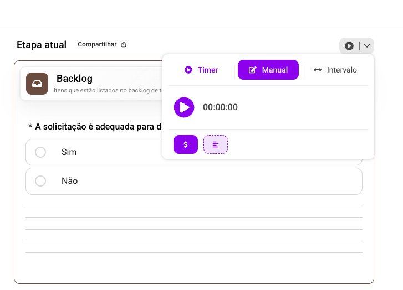Toggle the billable dollar sign button

click(x=186, y=144)
